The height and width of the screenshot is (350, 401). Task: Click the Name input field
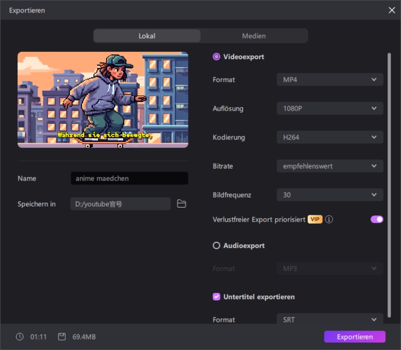click(x=129, y=179)
